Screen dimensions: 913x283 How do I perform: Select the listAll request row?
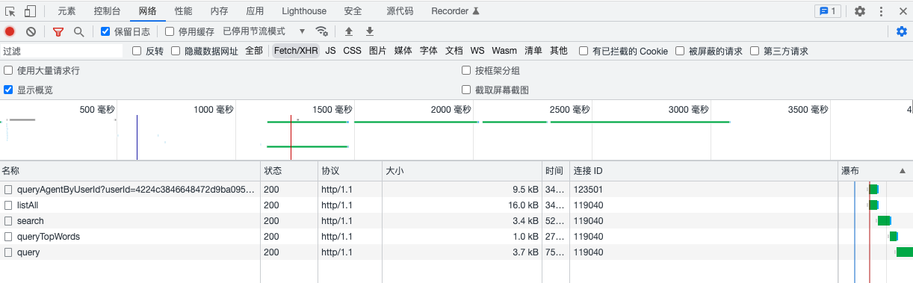pos(456,205)
